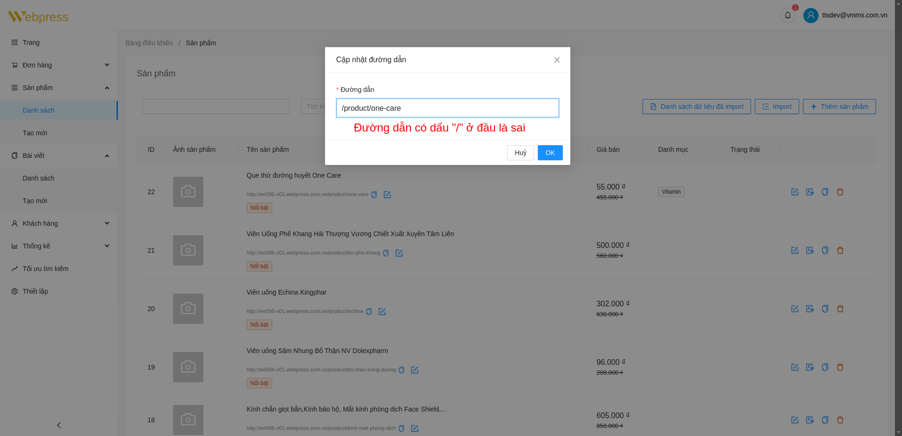Image resolution: width=902 pixels, height=436 pixels.
Task: Click the notification bell icon
Action: (787, 16)
